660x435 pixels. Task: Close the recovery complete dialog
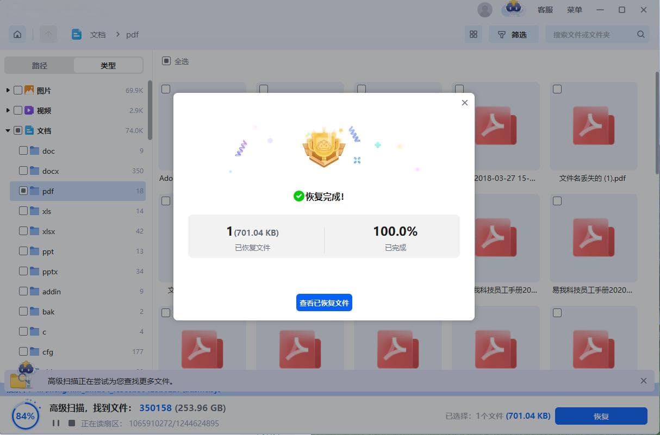tap(464, 103)
